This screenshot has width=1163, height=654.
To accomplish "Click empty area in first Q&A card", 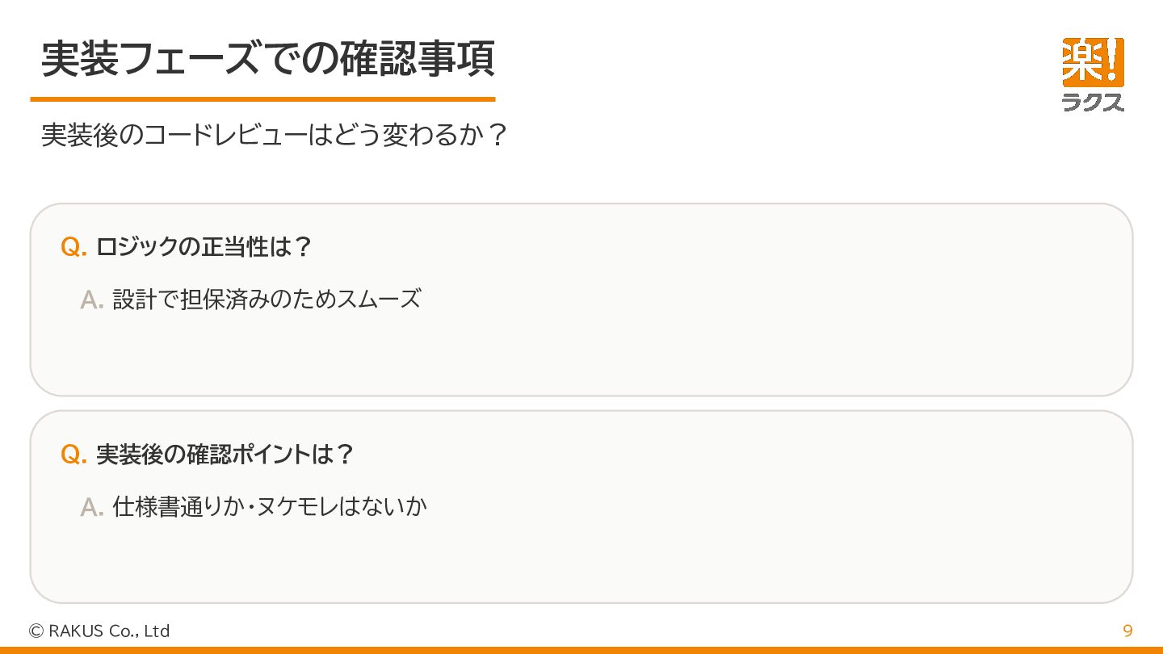I will [727, 347].
